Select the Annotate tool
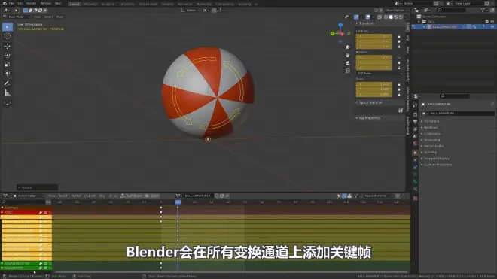Viewport: 497px width, 279px height. [x=8, y=84]
